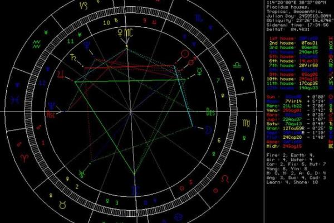The height and width of the screenshot is (223, 334).
Task: Click house number 5 in the wheel
Action: [191, 182]
